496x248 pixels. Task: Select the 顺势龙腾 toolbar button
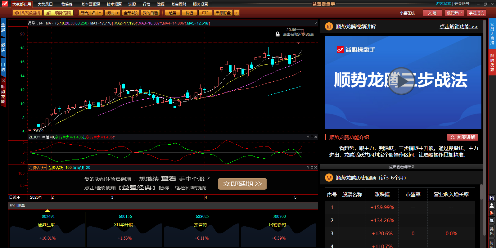(x=59, y=13)
